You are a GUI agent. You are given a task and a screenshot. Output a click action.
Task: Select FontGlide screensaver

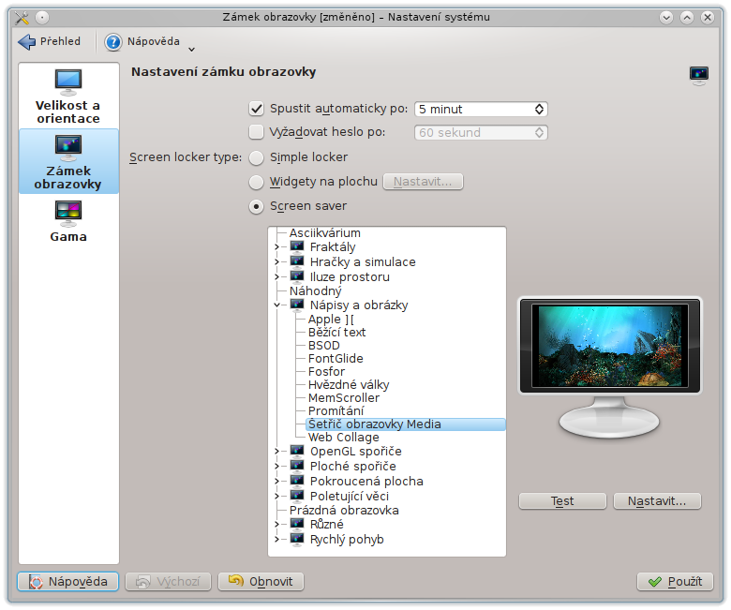point(336,358)
